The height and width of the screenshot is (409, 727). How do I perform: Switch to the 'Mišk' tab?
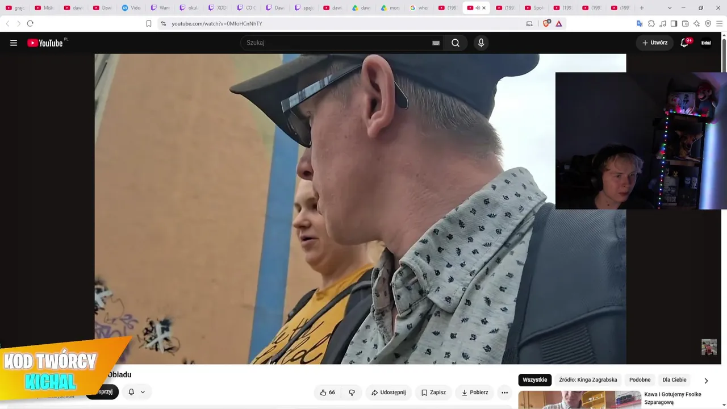[44, 8]
